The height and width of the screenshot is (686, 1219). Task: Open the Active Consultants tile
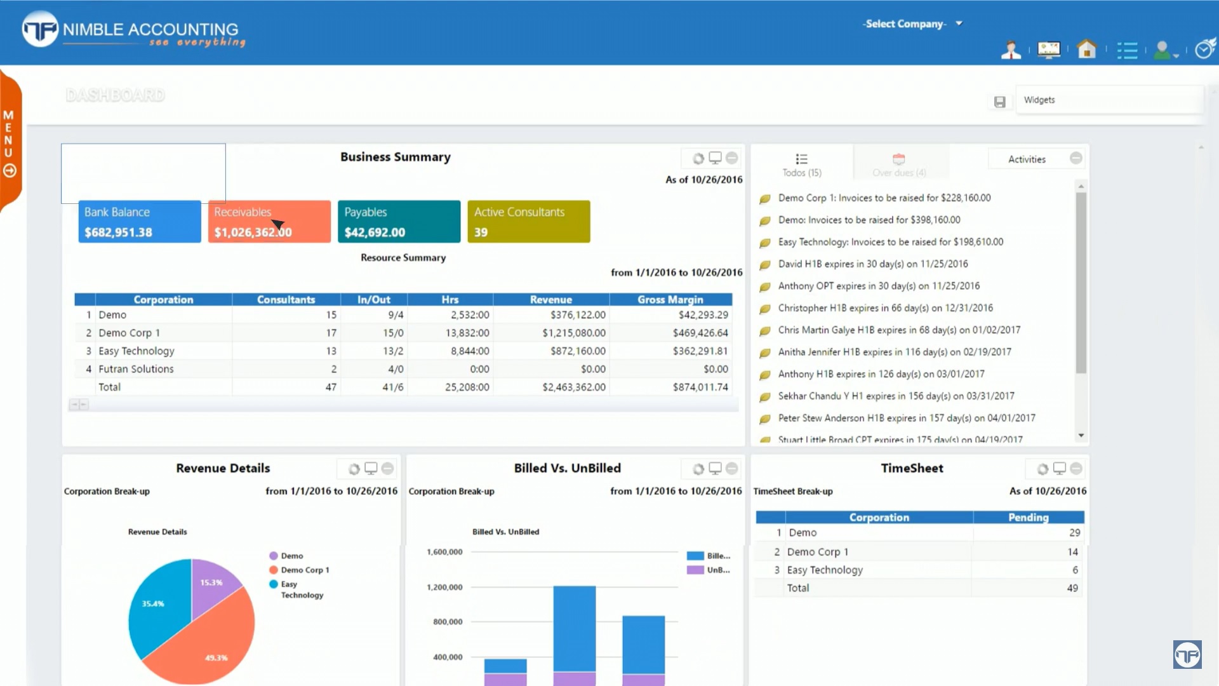[x=529, y=222]
